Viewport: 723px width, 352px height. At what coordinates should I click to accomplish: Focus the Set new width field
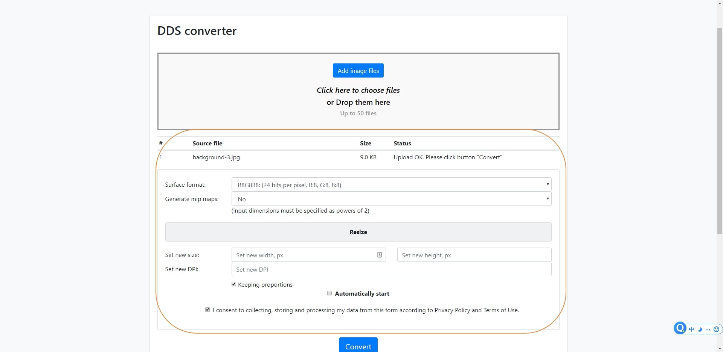point(303,255)
